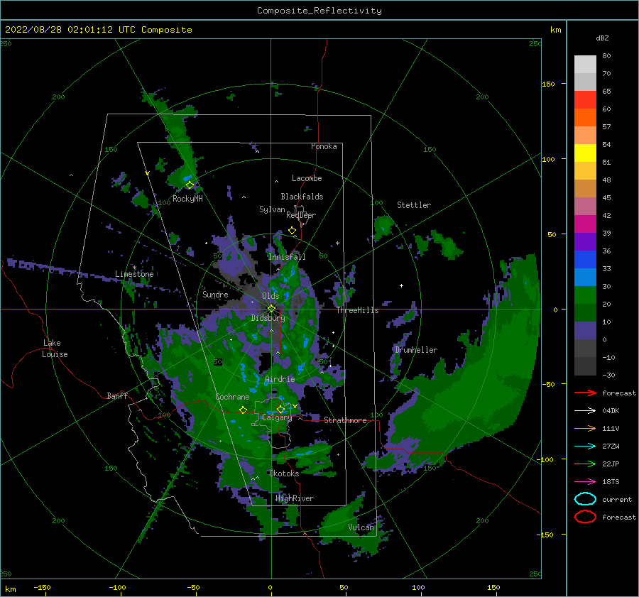Click the Sylvan label
The height and width of the screenshot is (597, 639).
pyautogui.click(x=272, y=209)
